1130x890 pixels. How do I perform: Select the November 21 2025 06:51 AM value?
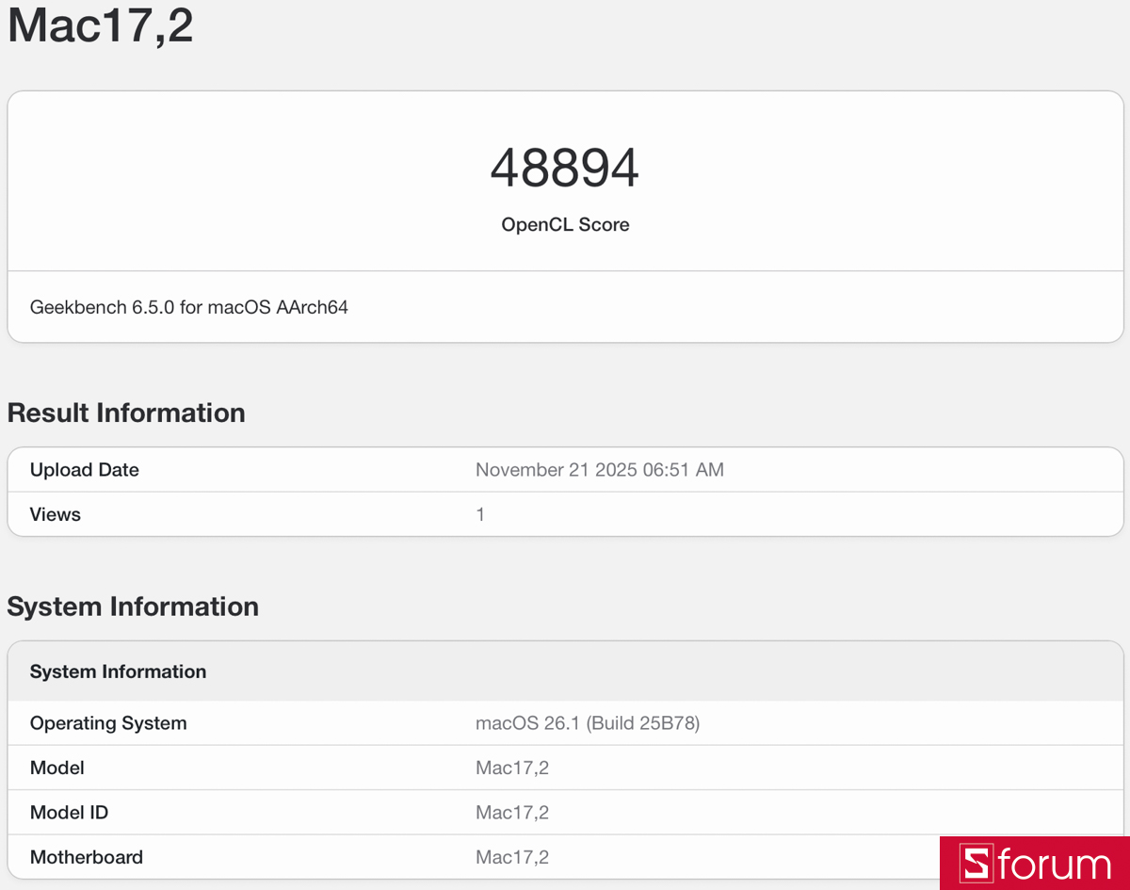(x=600, y=470)
